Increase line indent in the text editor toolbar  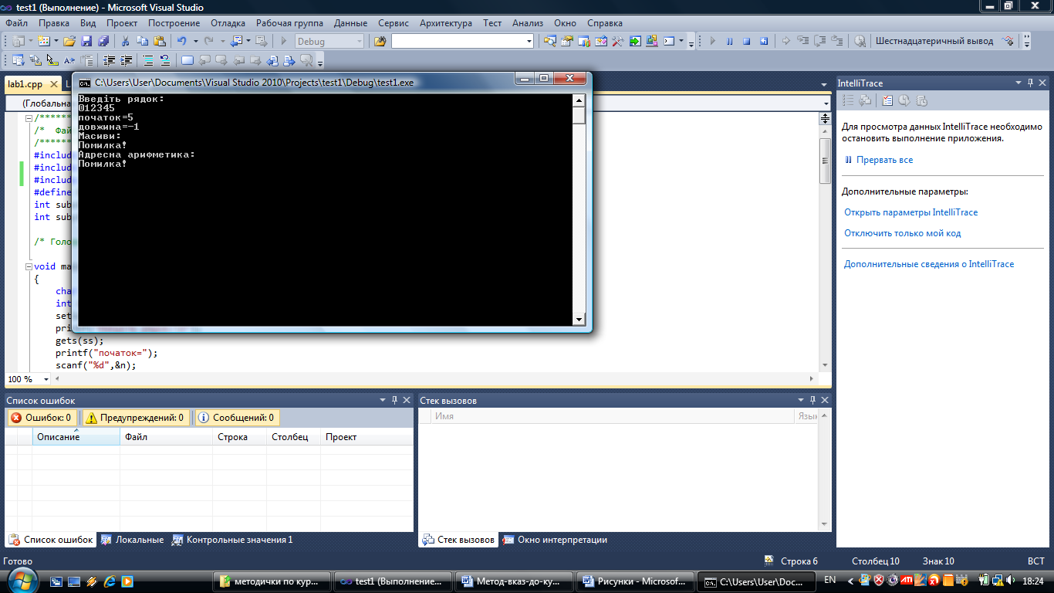[126, 60]
